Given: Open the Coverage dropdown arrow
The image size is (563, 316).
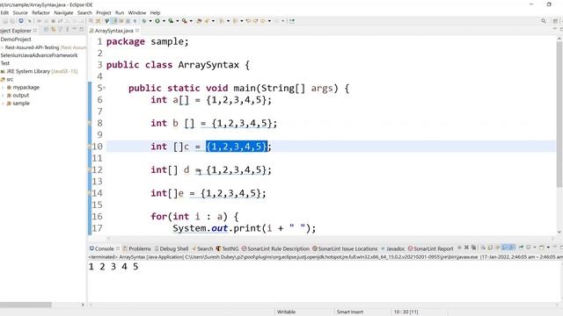Looking at the screenshot, I should [178, 21].
